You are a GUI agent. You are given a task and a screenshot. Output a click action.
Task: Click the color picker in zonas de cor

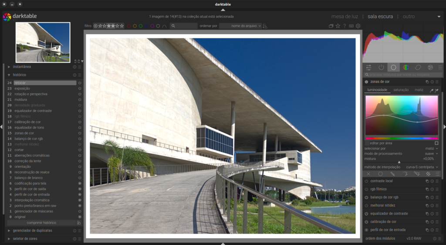click(431, 90)
